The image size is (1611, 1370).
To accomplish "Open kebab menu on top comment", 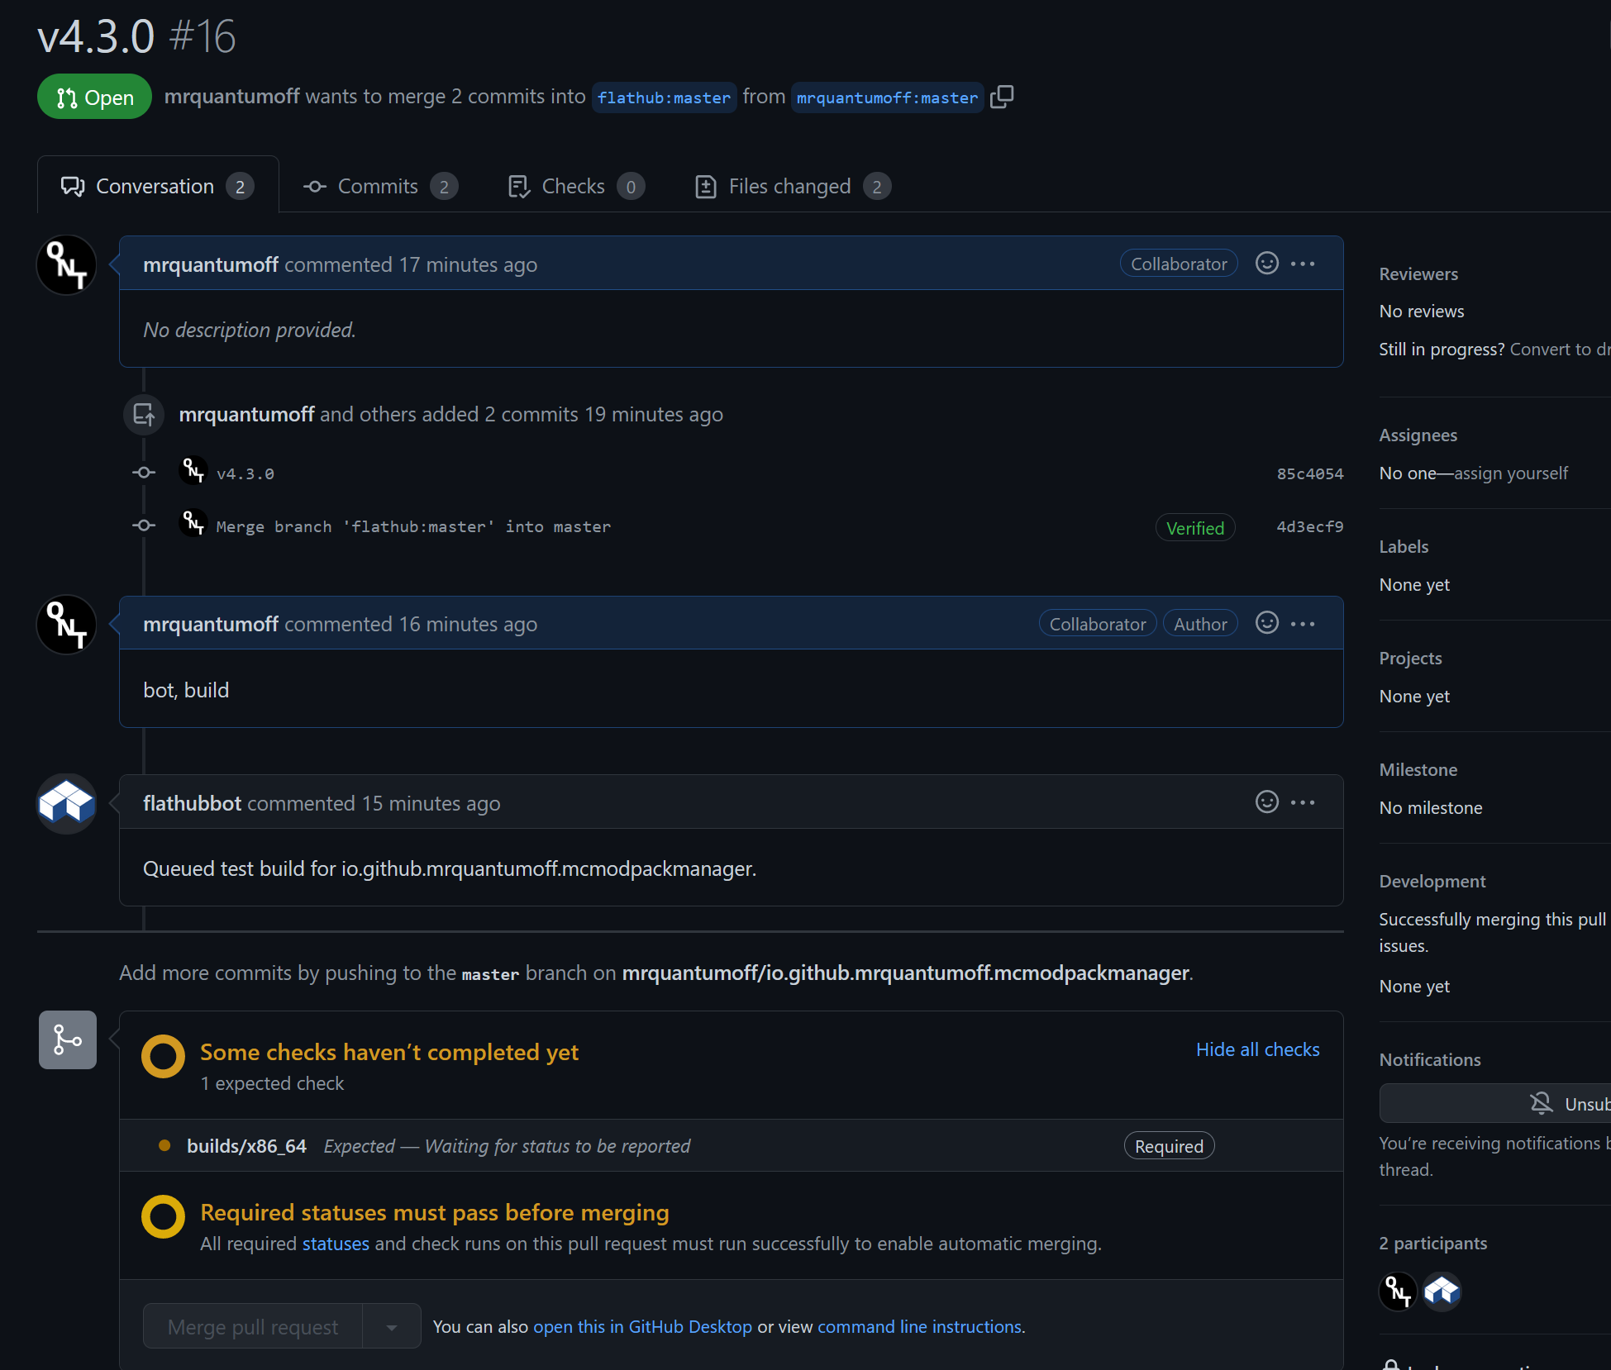I will [x=1303, y=263].
